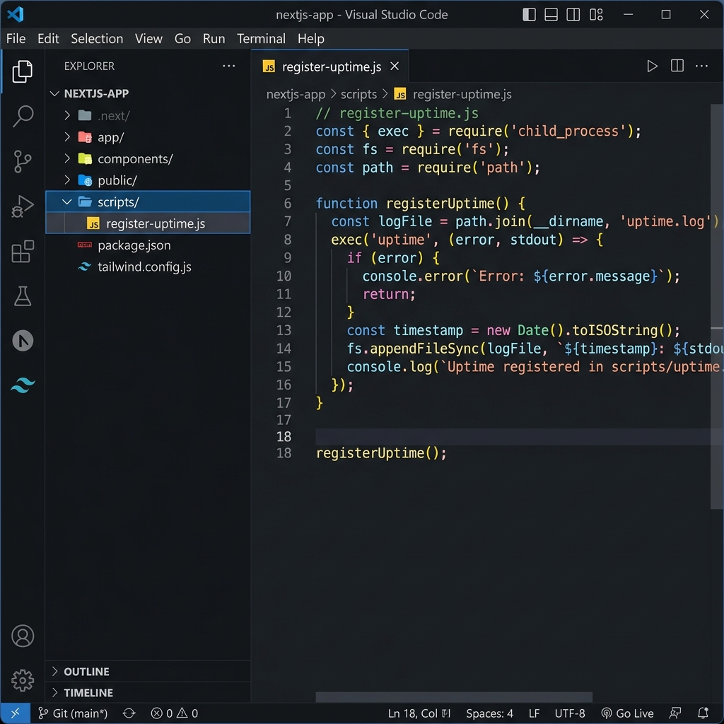The image size is (724, 724).
Task: Place cursor on registerUptime(); call line
Action: tap(381, 453)
